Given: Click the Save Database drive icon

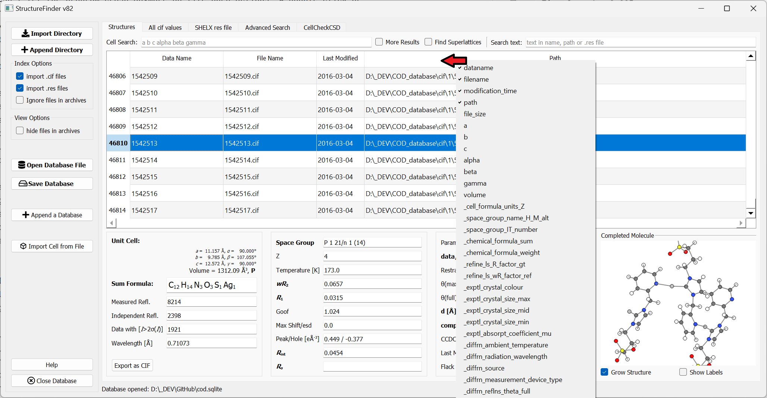Looking at the screenshot, I should [x=23, y=184].
